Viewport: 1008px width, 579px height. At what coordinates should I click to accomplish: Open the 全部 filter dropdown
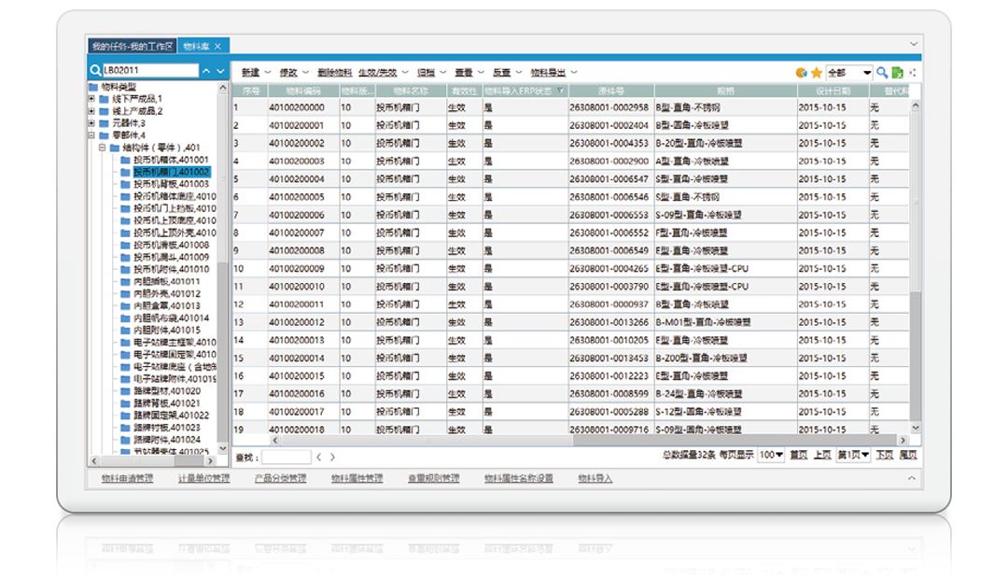[x=867, y=73]
